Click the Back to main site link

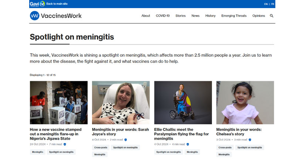pos(57,4)
